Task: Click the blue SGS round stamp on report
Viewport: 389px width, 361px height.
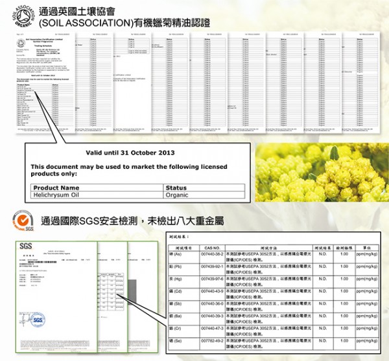Action: point(38,320)
